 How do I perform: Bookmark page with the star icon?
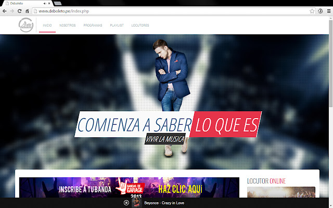tap(312, 11)
